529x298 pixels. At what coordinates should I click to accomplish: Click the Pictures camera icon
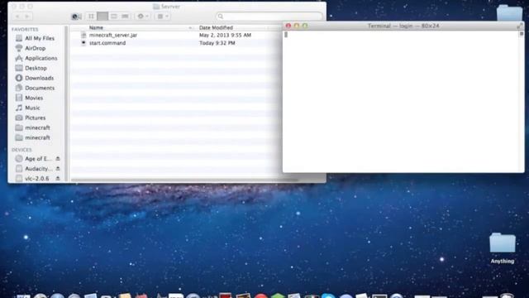pos(19,118)
